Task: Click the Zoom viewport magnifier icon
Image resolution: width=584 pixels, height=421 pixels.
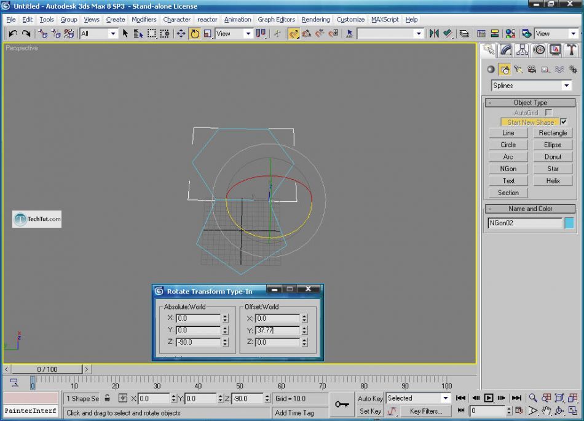Action: 533,398
